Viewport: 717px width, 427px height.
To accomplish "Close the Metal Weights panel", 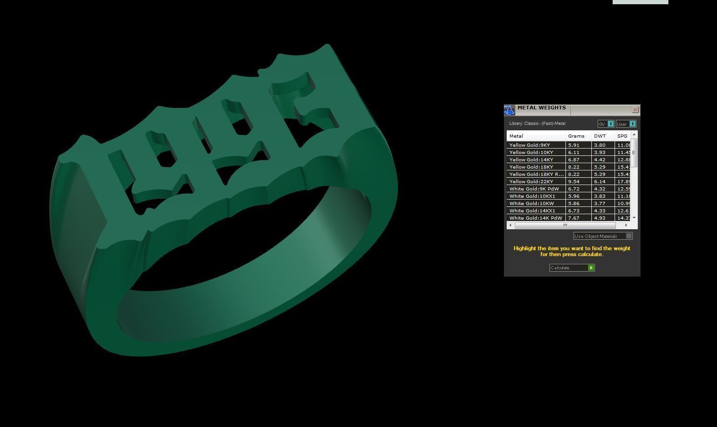I will pyautogui.click(x=635, y=110).
